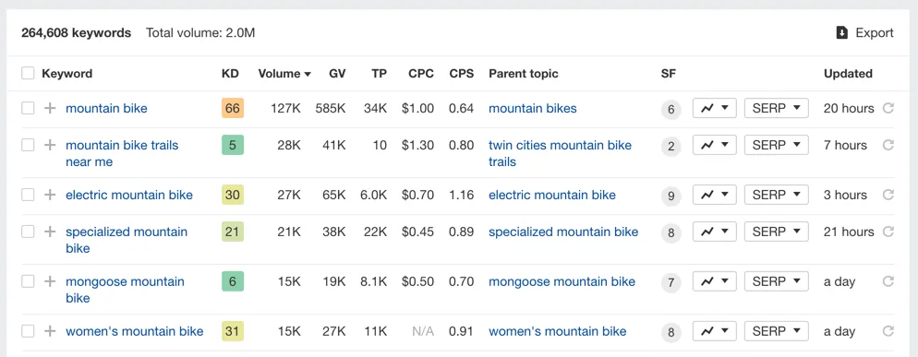Check the box for mountain bike row

tap(28, 108)
